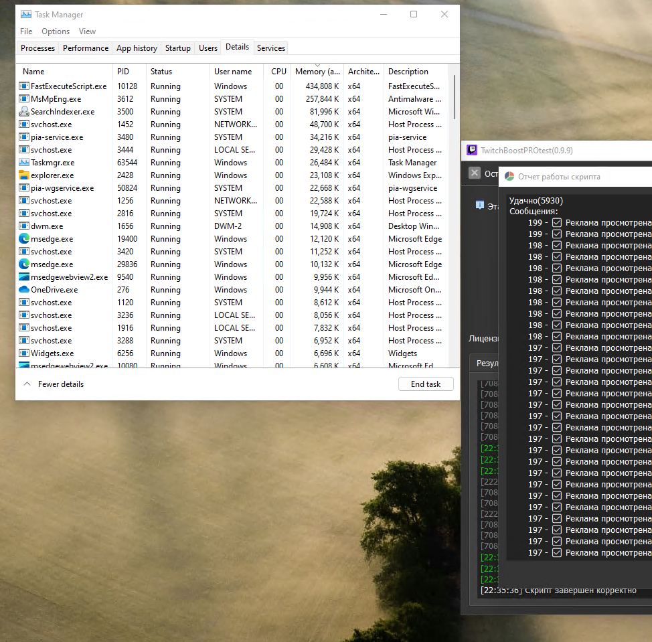Click the gray X stop icon in TwitchBoost

475,173
